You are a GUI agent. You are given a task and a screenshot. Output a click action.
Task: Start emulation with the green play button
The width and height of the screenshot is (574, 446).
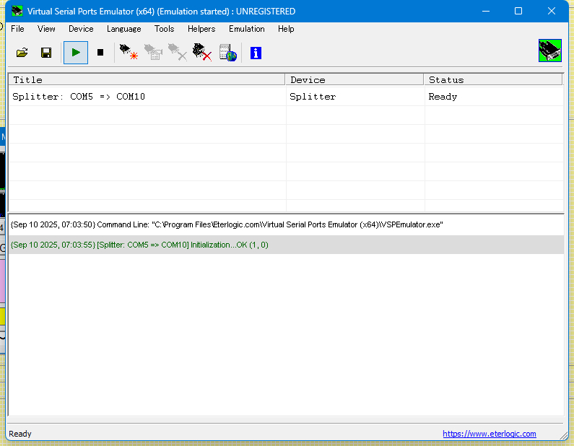[x=76, y=53]
